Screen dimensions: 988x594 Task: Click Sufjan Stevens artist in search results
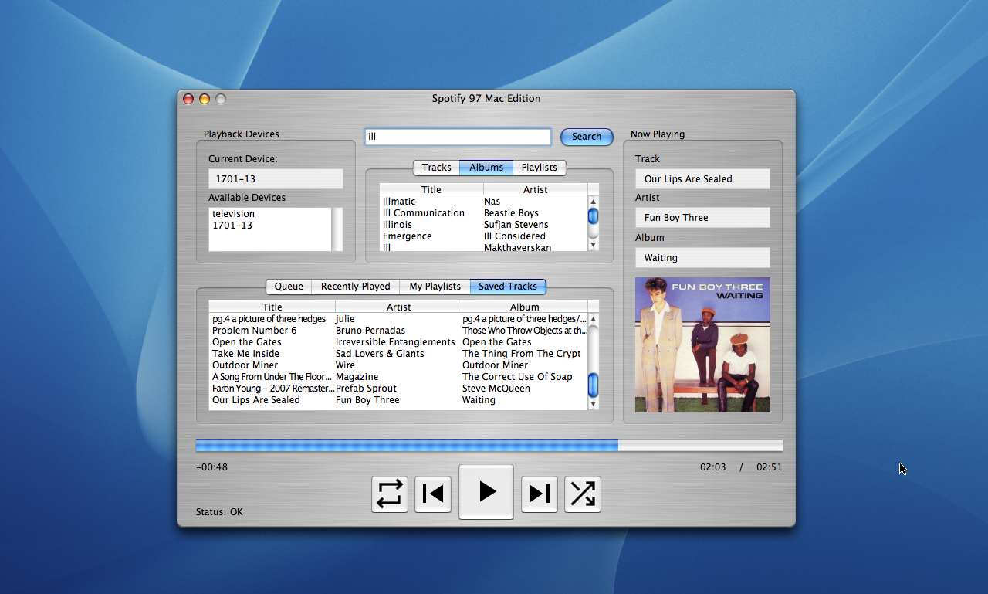point(516,225)
